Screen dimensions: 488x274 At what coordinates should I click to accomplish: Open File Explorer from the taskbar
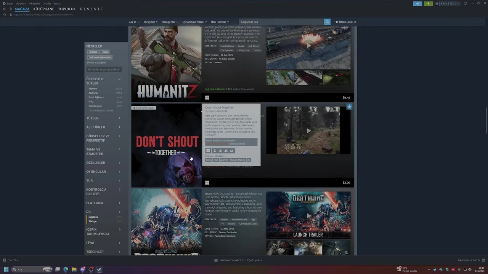[74, 269]
